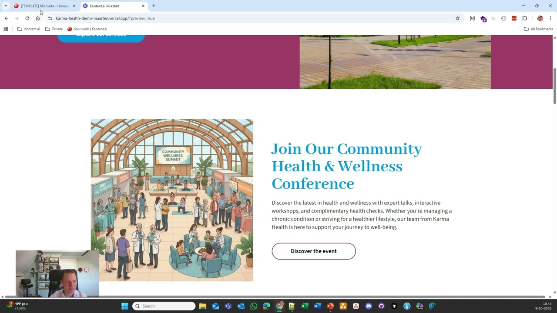The image size is (557, 313).
Task: Open Windows Start menu
Action: click(125, 306)
